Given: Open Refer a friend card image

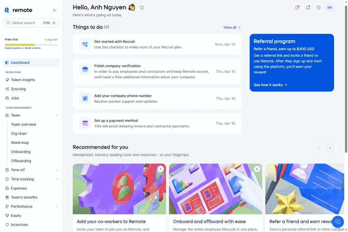Looking at the screenshot, I should point(305,189).
